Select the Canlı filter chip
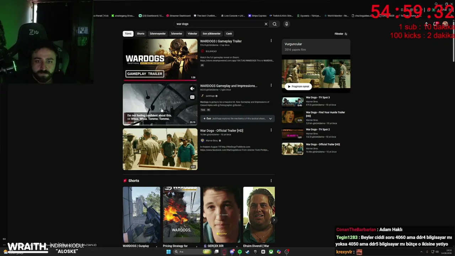Viewport: 455px width, 256px height. [x=229, y=34]
